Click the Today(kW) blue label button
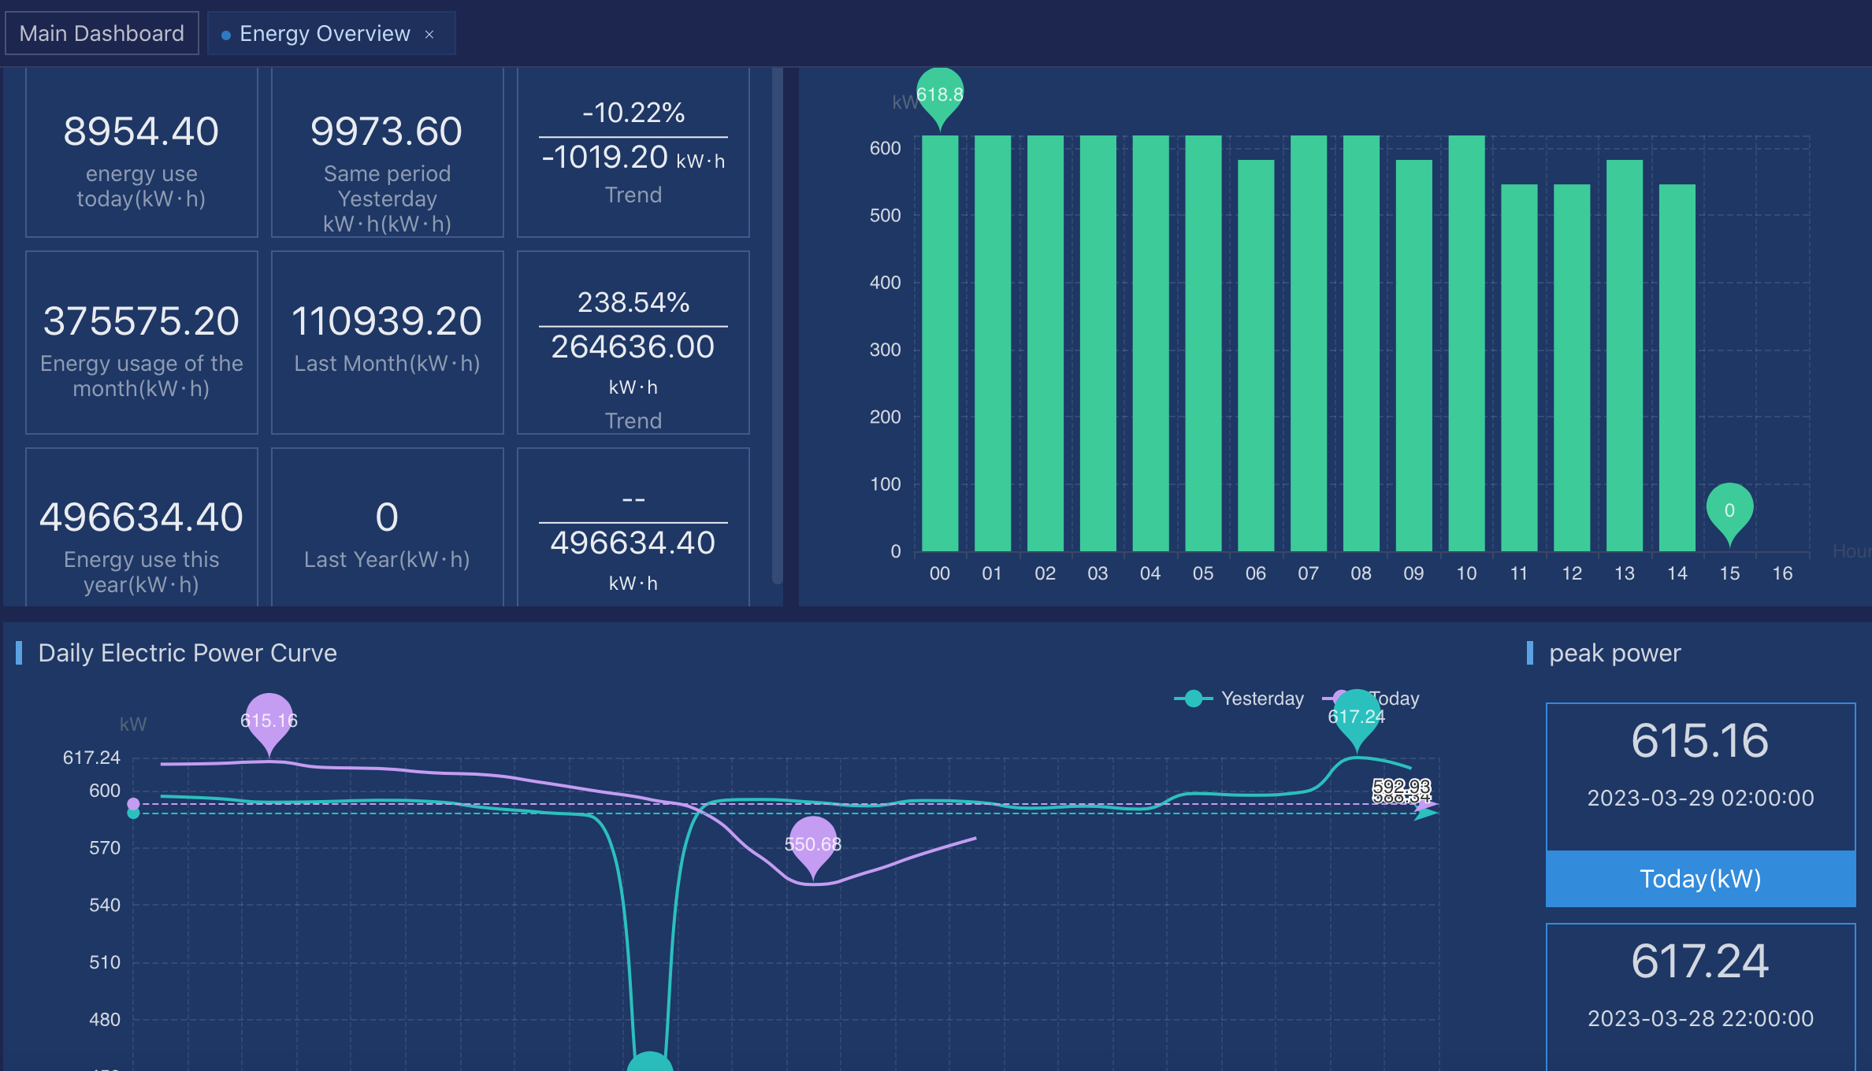The width and height of the screenshot is (1872, 1071). click(1700, 879)
